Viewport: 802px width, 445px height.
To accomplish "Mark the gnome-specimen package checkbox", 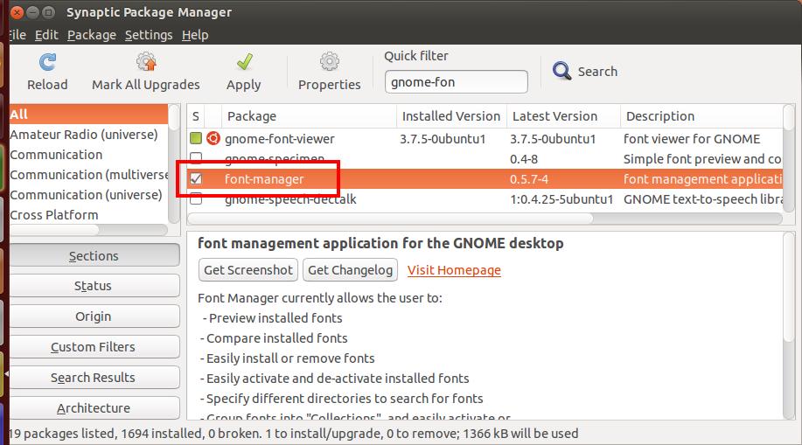I will pyautogui.click(x=196, y=159).
